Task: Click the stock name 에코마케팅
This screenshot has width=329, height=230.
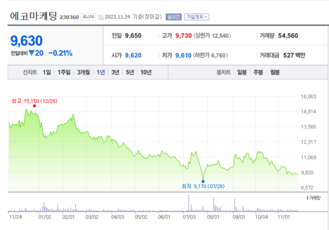Action: pos(33,16)
